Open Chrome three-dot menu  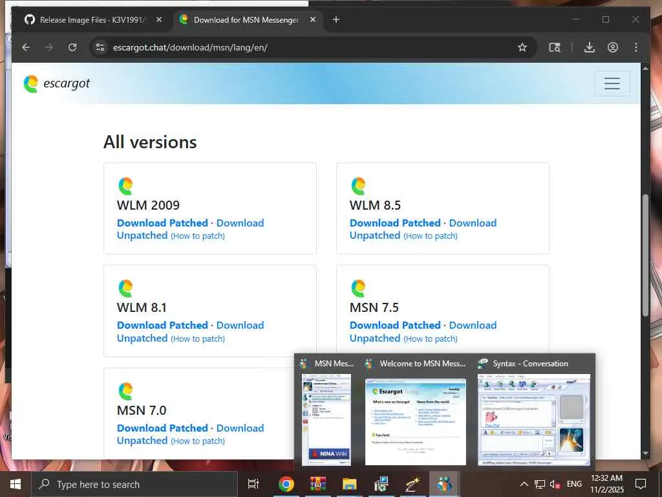636,47
